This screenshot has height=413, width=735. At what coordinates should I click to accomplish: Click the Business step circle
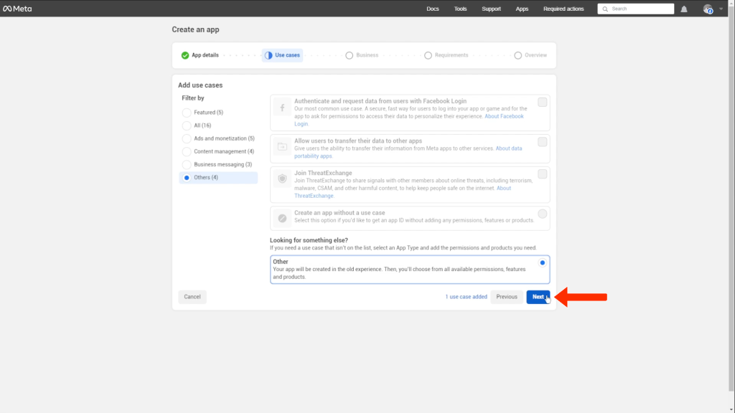(x=350, y=55)
